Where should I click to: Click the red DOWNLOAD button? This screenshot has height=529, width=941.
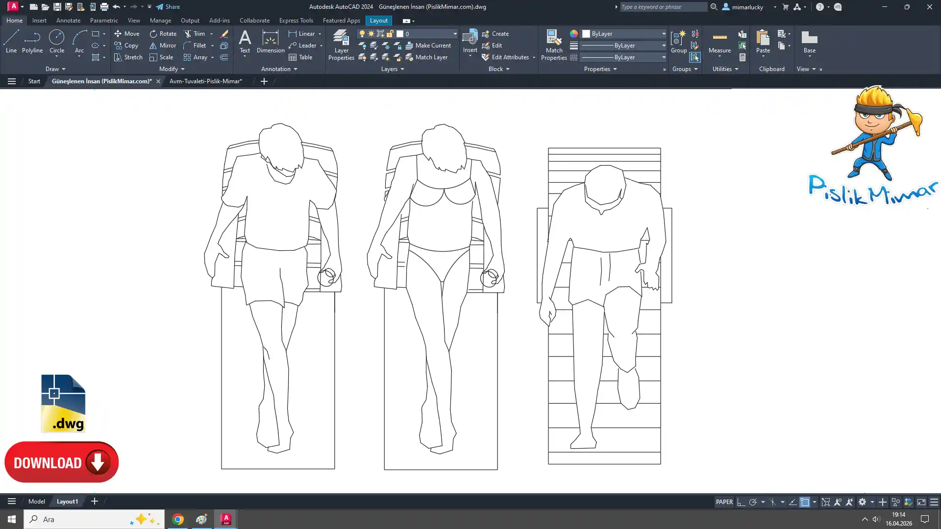(62, 462)
